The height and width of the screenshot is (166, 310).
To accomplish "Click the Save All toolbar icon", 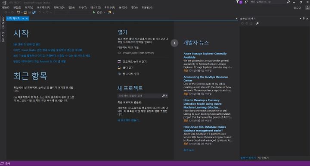I will (x=34, y=12).
